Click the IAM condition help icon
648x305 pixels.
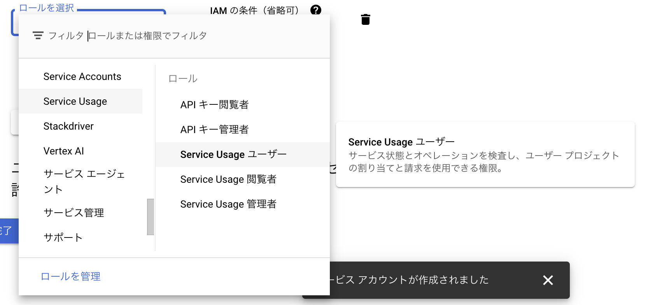coord(316,10)
